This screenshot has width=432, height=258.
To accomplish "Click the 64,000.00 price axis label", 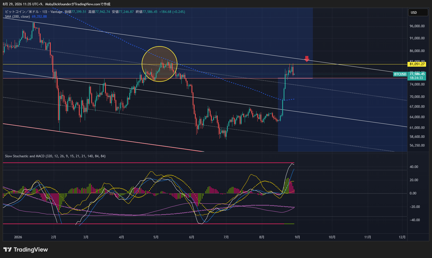I will click(x=417, y=117).
